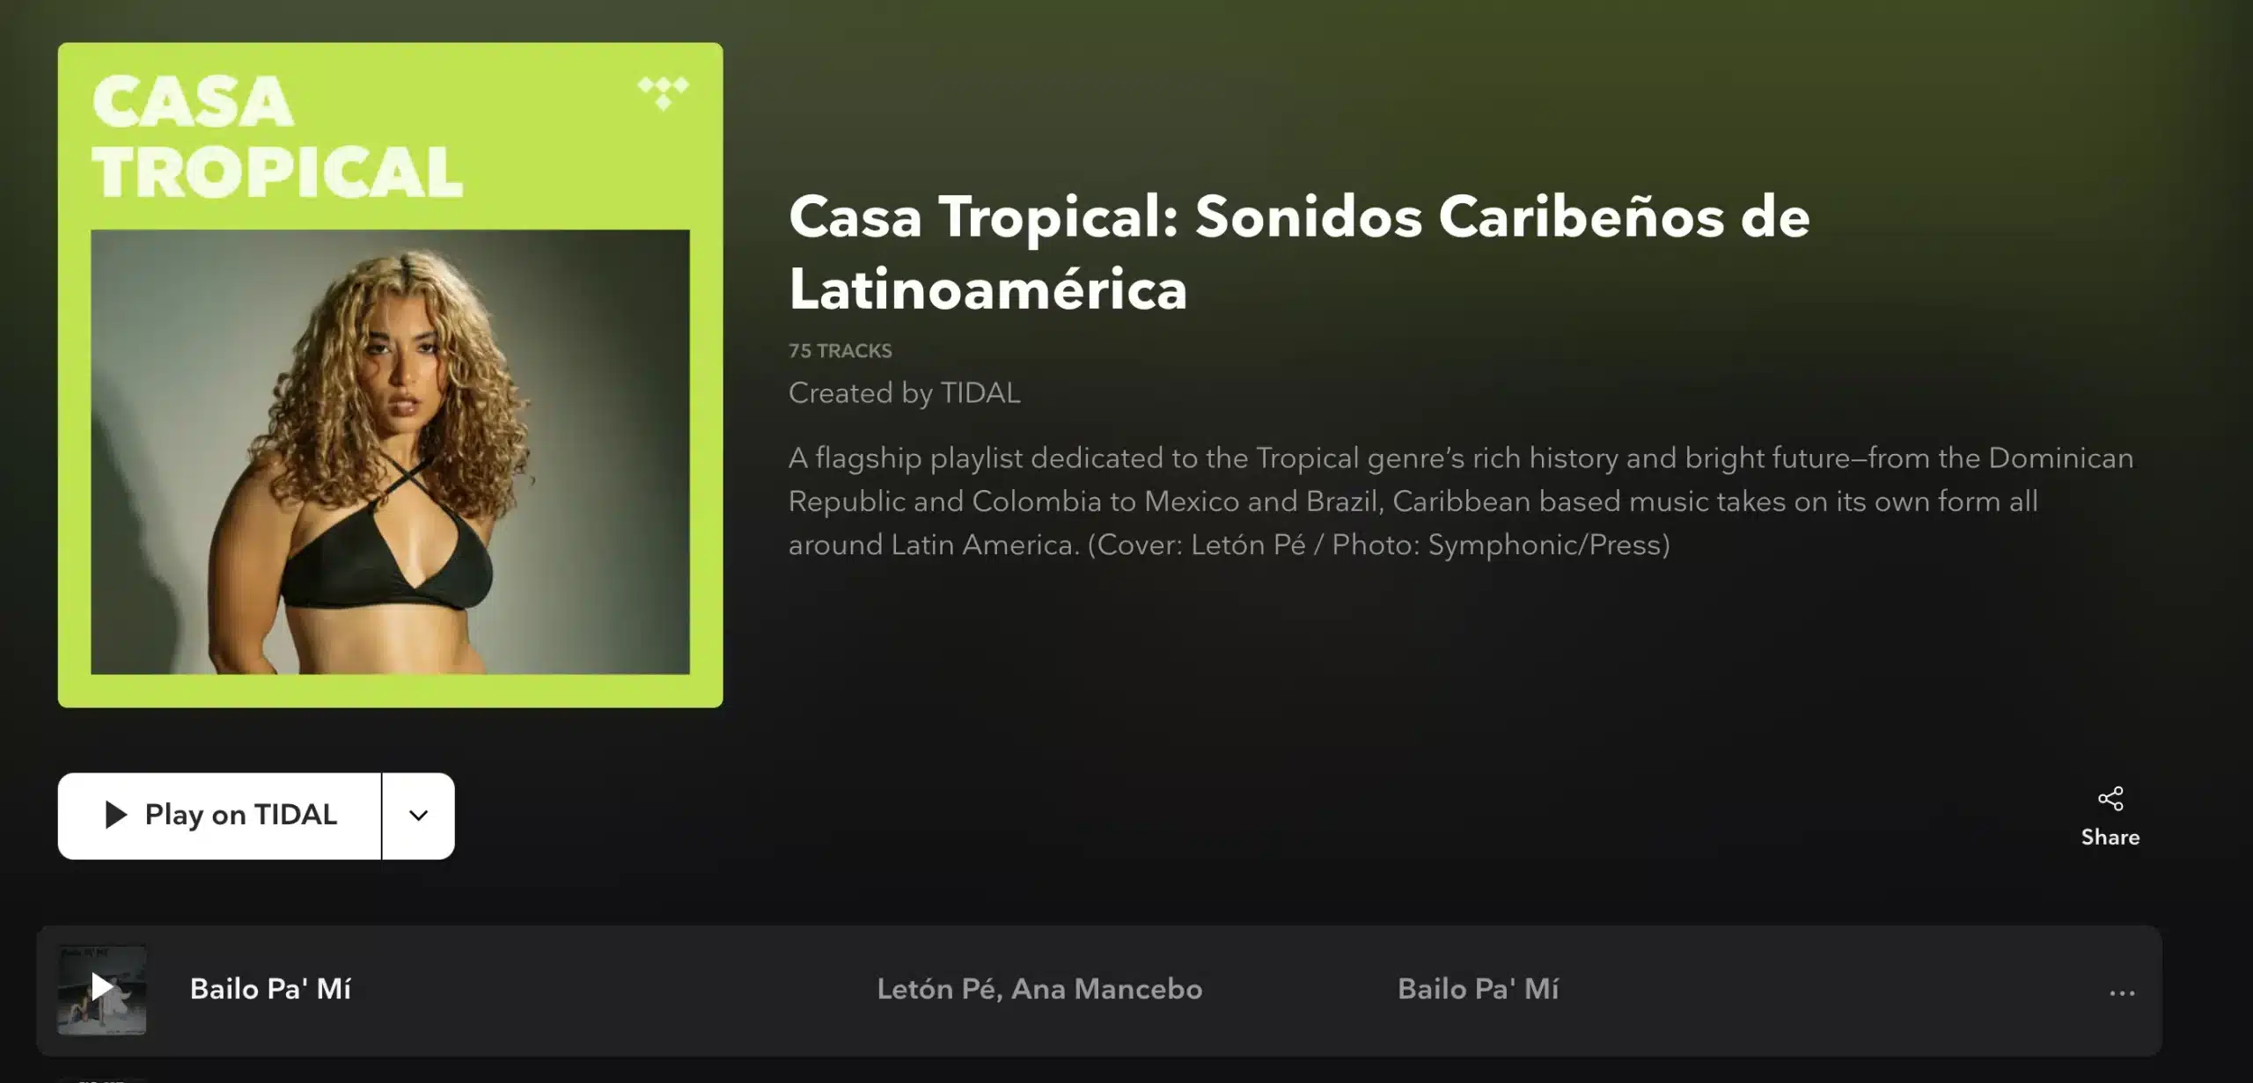The height and width of the screenshot is (1083, 2253).
Task: Click the Play on TIDAL button label
Action: click(241, 815)
